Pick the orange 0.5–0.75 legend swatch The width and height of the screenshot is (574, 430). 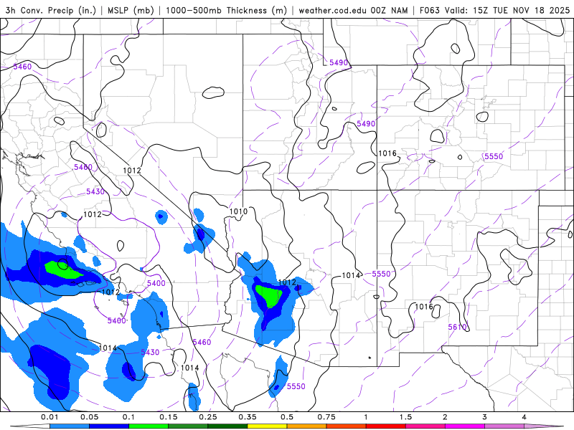[x=307, y=426]
